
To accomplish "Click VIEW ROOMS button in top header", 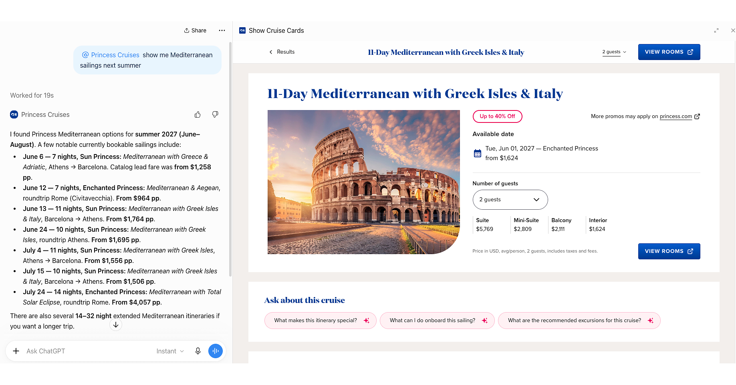I will [x=669, y=52].
